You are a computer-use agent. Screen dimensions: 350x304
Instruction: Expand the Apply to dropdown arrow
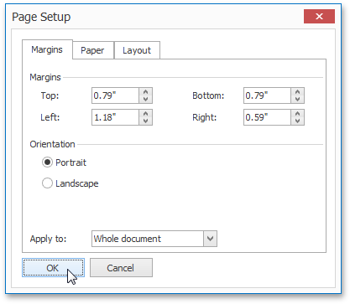(x=210, y=239)
